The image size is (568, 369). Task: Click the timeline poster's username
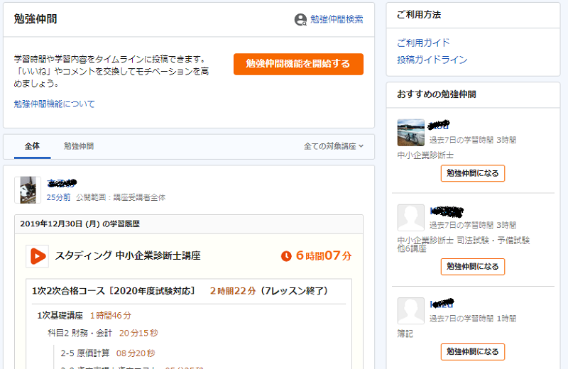coord(62,183)
